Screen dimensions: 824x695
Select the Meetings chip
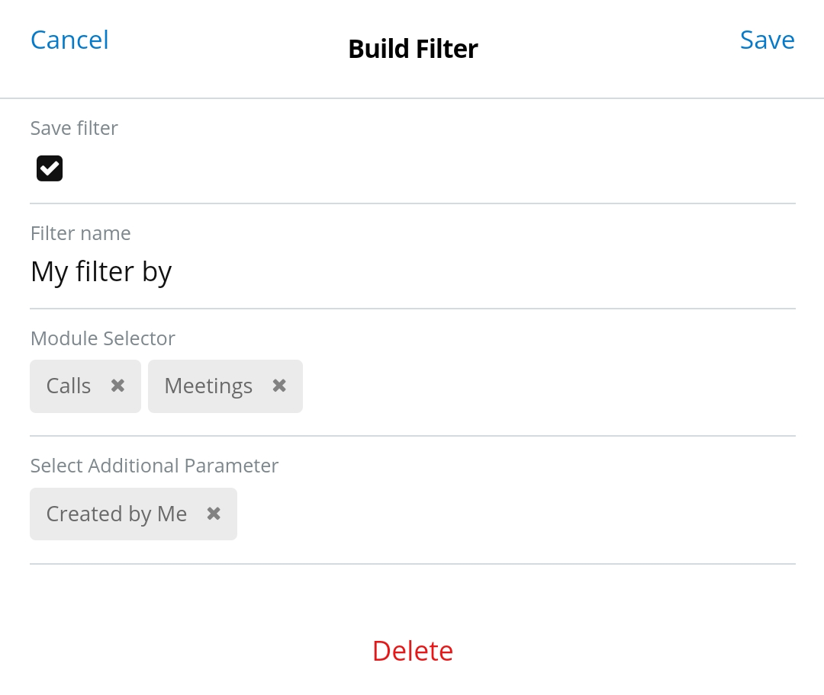point(208,386)
